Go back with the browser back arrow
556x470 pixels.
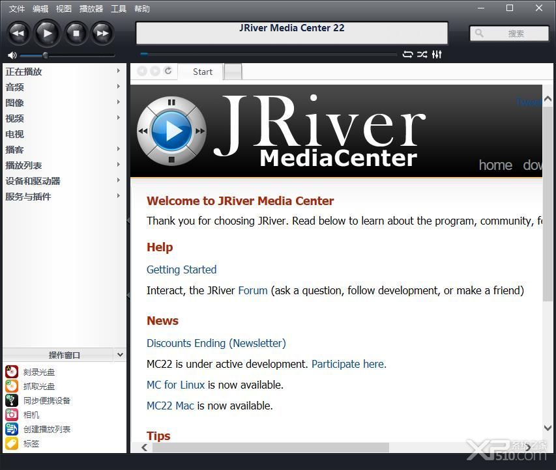coord(142,71)
